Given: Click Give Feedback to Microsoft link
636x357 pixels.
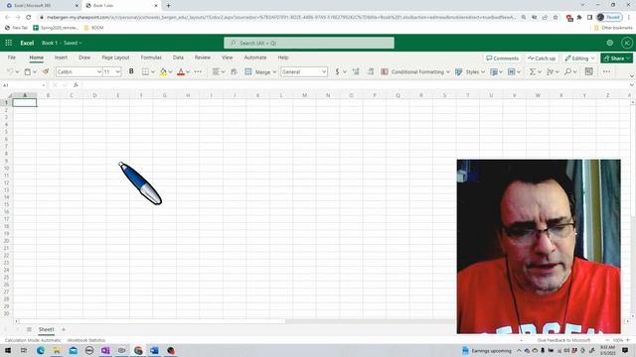Looking at the screenshot, I should pyautogui.click(x=563, y=340).
